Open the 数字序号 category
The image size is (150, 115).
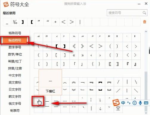coord(15,47)
